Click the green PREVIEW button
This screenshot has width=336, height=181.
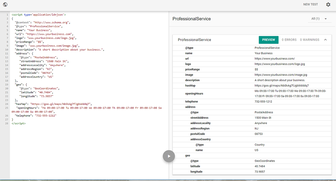268,40
